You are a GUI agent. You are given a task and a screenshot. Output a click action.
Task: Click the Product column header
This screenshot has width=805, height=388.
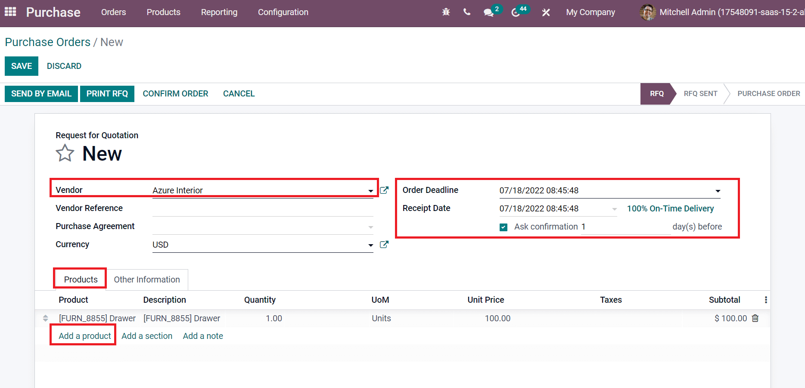click(x=73, y=300)
